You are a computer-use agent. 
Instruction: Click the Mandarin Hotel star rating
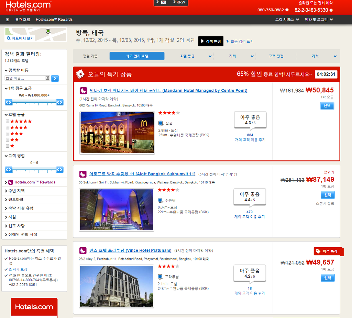(x=169, y=113)
